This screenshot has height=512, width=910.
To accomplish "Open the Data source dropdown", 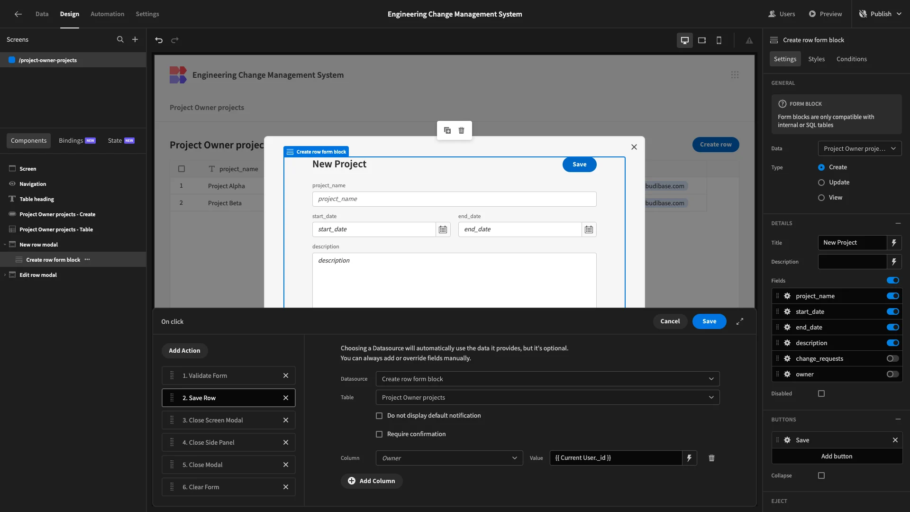I will 860,148.
